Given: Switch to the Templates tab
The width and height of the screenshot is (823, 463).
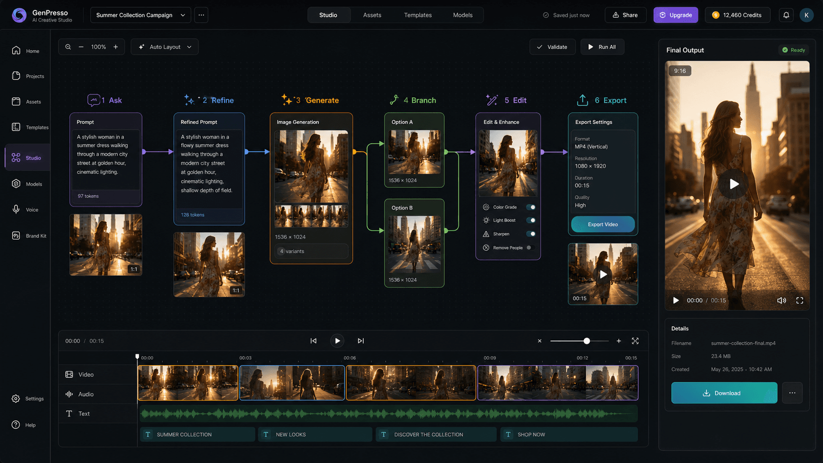Looking at the screenshot, I should [x=418, y=15].
